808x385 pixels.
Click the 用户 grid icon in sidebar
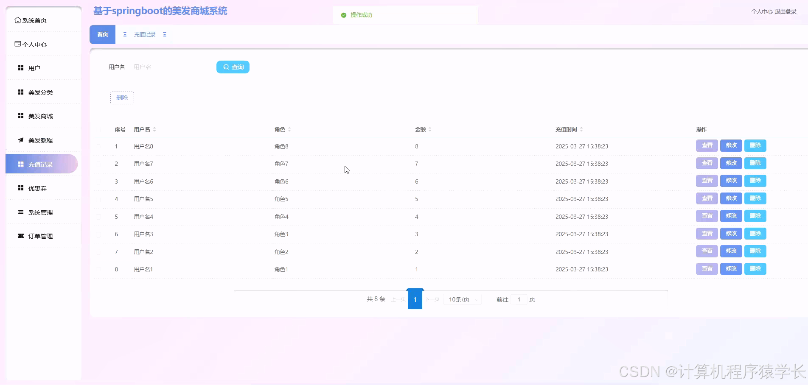point(20,67)
